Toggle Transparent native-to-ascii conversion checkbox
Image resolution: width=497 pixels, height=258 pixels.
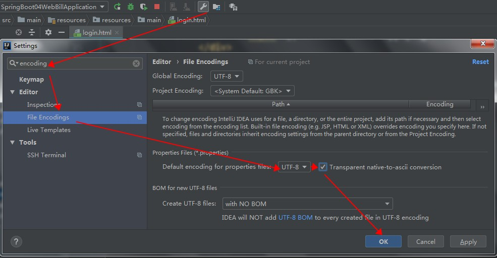pyautogui.click(x=322, y=167)
